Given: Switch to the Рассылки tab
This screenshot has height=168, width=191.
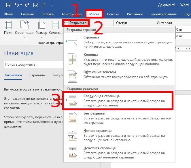Looking at the screenshot, I should pos(135,14).
